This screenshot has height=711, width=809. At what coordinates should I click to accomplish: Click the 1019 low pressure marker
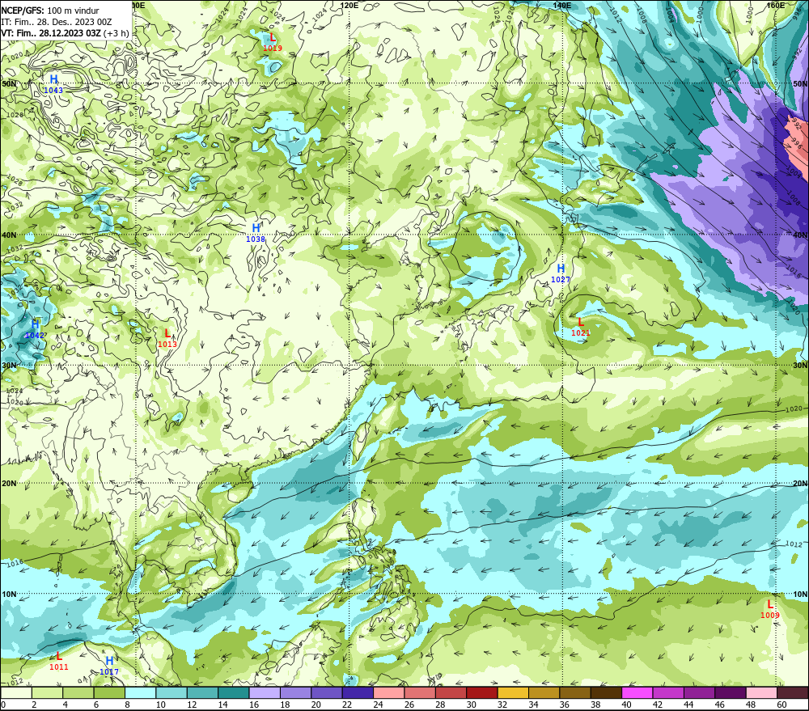click(273, 42)
